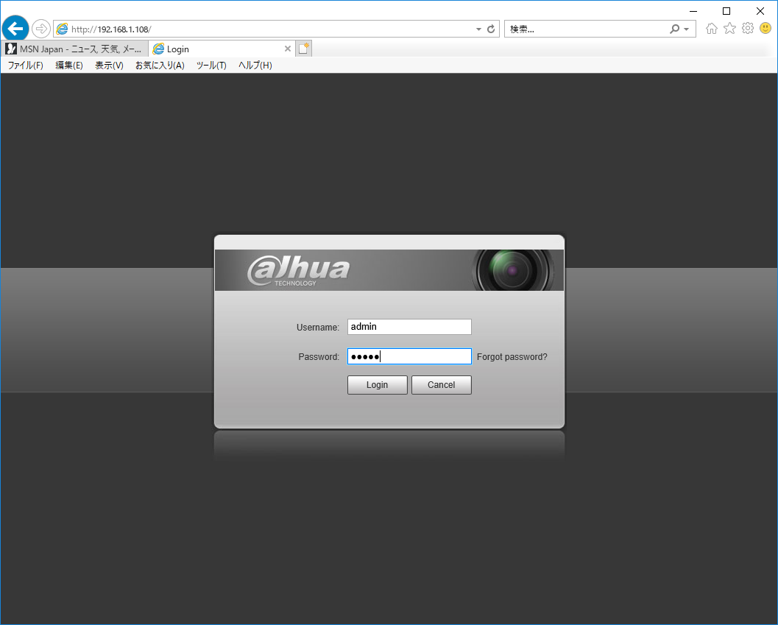Expand the search provider dropdown arrow
This screenshot has height=625, width=778.
pos(686,29)
